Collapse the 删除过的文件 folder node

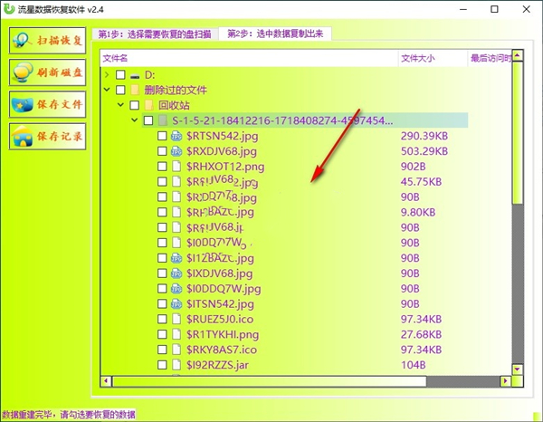coord(107,91)
